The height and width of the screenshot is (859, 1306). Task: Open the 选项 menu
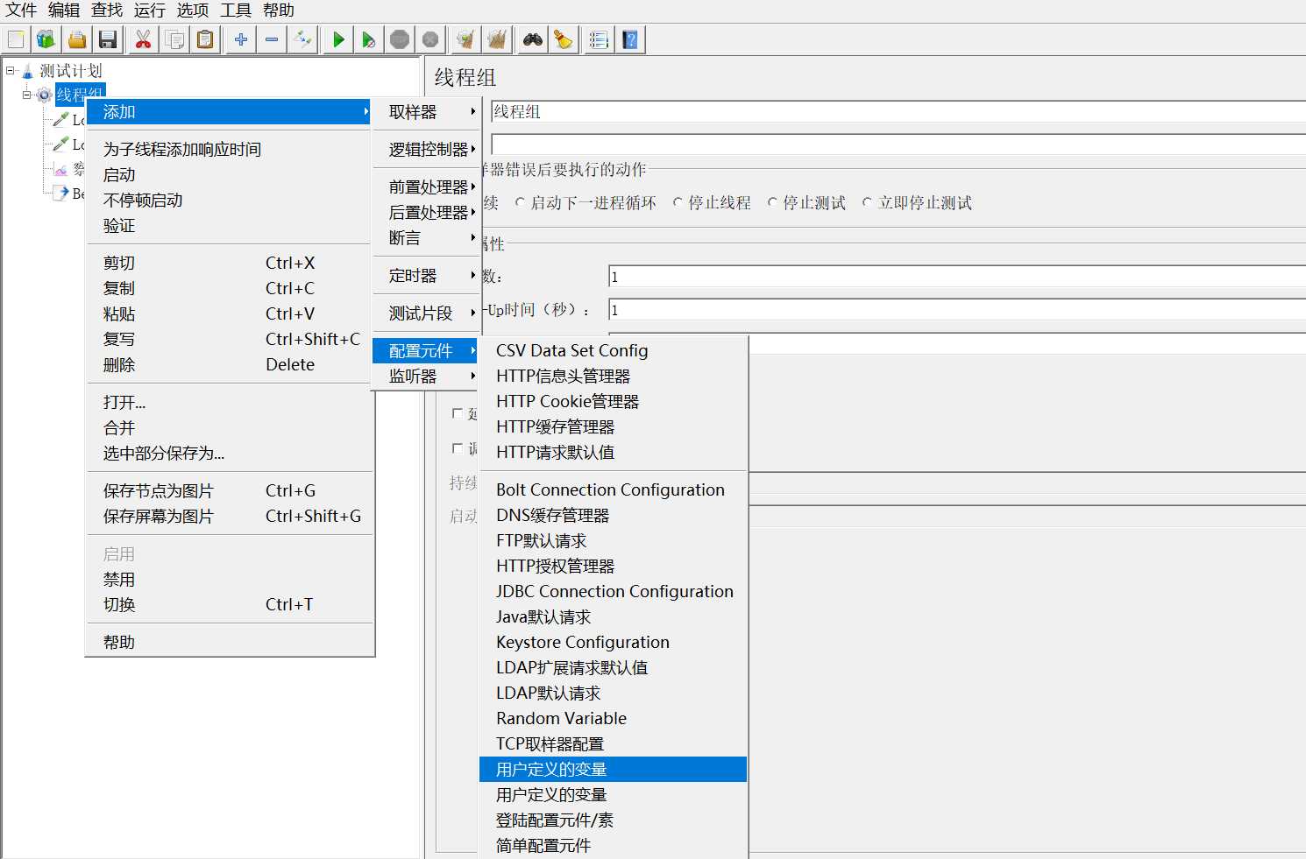coord(193,11)
